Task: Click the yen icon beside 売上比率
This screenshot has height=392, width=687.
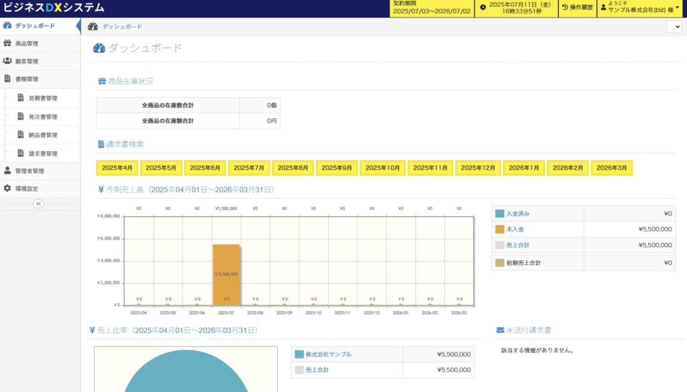Action: tap(92, 330)
